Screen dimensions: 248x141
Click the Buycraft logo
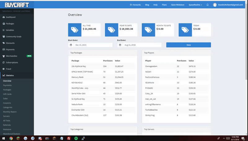tap(17, 5)
